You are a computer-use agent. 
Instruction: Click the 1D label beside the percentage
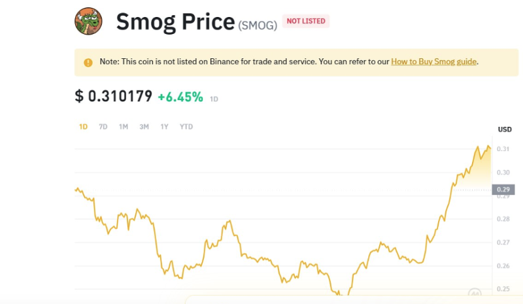pos(214,99)
